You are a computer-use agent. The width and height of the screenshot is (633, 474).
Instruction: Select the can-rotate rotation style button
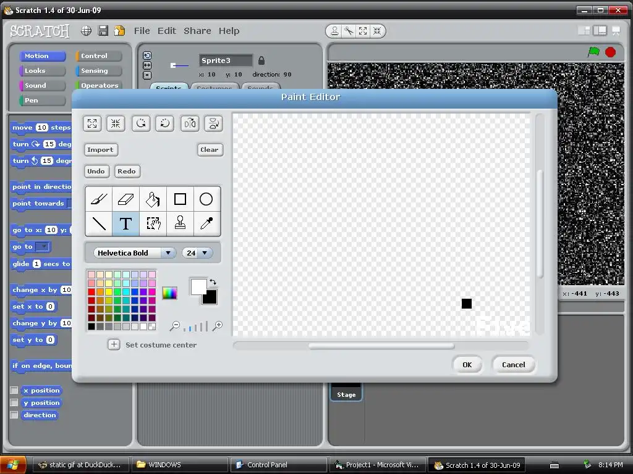(x=147, y=56)
